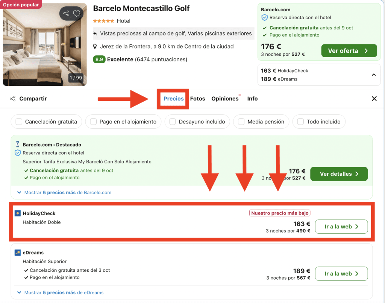Click Barcelo.com heading in top offer box
The width and height of the screenshot is (385, 303).
276,9
